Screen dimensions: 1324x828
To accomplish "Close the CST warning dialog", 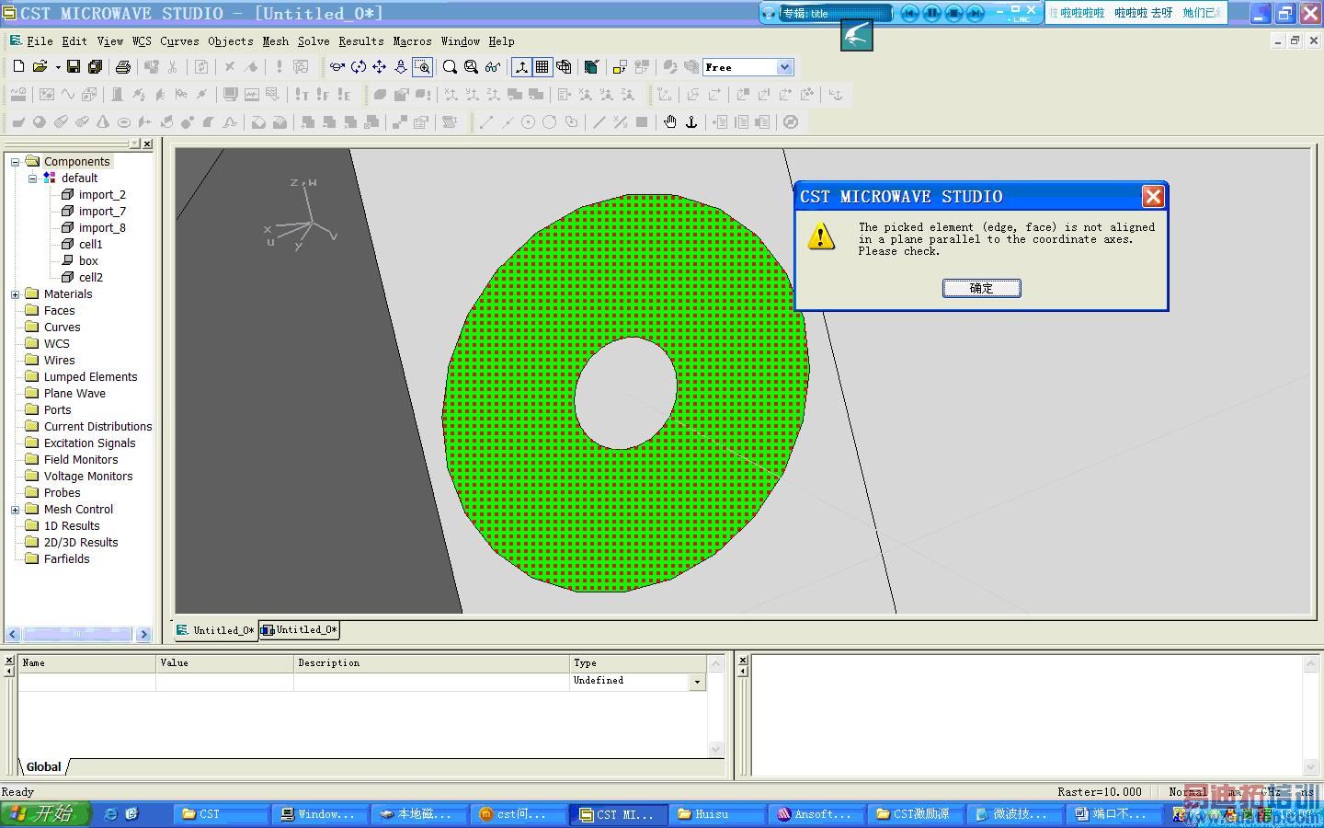I will 1153,196.
